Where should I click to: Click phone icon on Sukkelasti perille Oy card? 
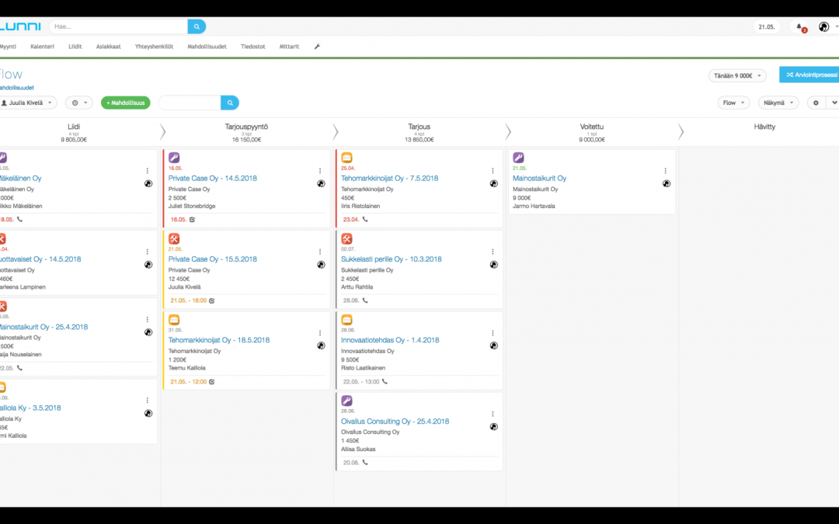(365, 300)
